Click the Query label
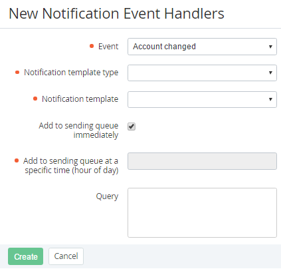This screenshot has width=281, height=269. pos(107,196)
